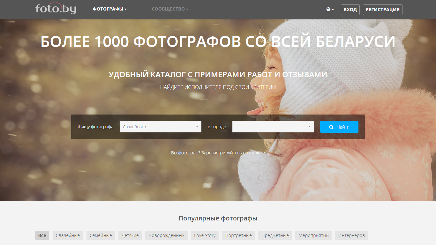The width and height of the screenshot is (436, 245).
Task: Click the ВХОД login button
Action: 350,10
